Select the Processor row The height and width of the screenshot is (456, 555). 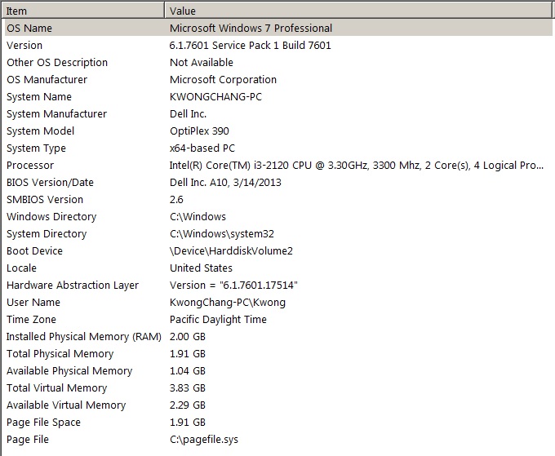tap(278, 166)
